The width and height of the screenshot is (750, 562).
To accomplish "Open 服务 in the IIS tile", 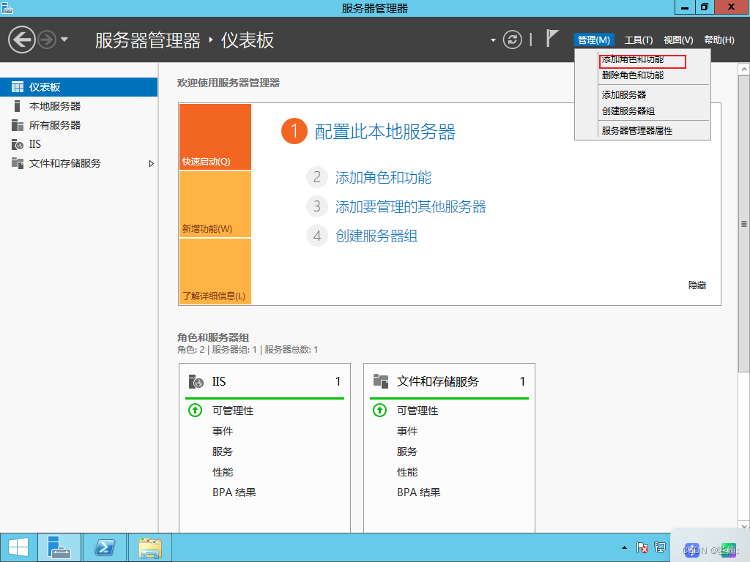I will pyautogui.click(x=223, y=452).
